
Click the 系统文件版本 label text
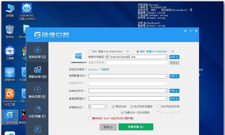click(x=77, y=70)
